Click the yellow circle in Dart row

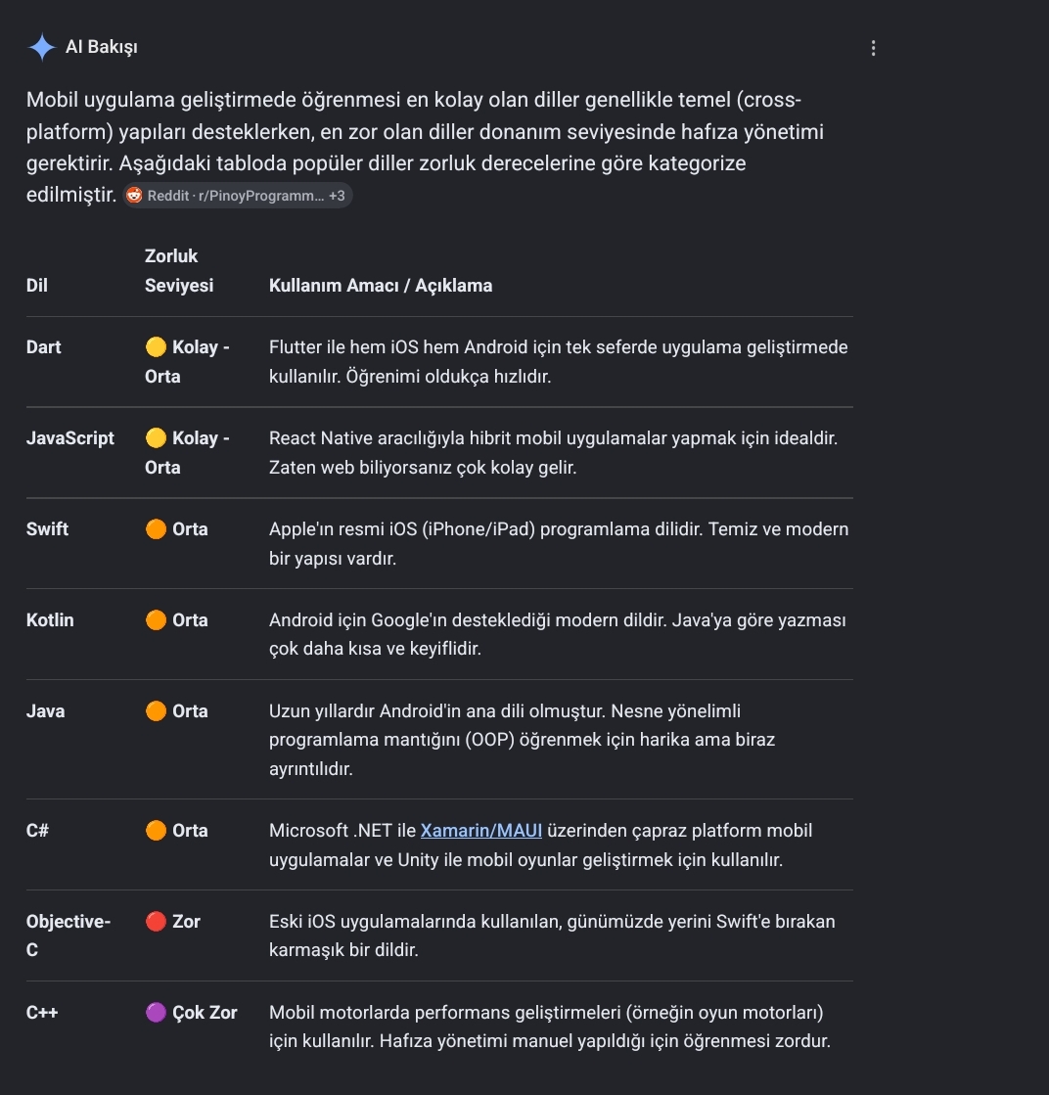pos(156,347)
